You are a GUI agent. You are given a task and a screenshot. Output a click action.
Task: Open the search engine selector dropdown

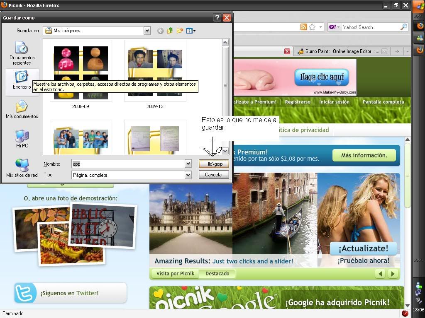coord(338,27)
